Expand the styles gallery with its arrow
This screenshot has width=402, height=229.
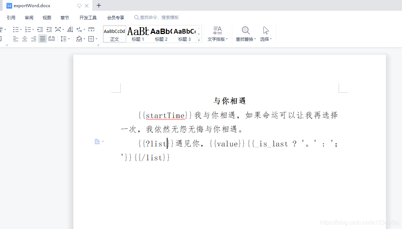tap(199, 39)
